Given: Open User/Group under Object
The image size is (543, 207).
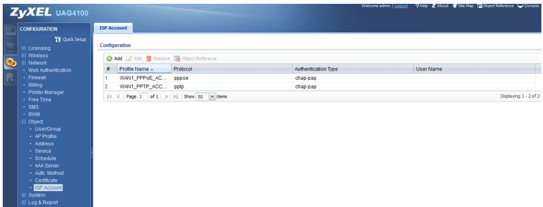Looking at the screenshot, I should point(48,129).
